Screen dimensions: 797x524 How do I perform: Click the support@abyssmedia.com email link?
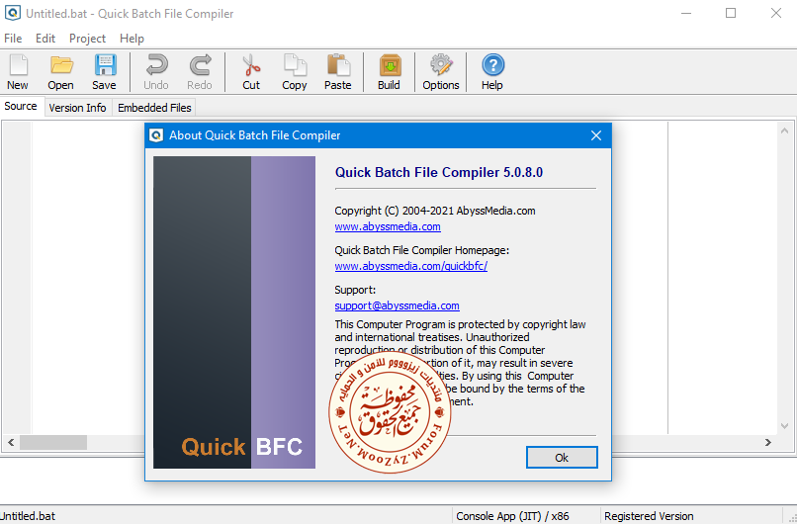pos(397,306)
